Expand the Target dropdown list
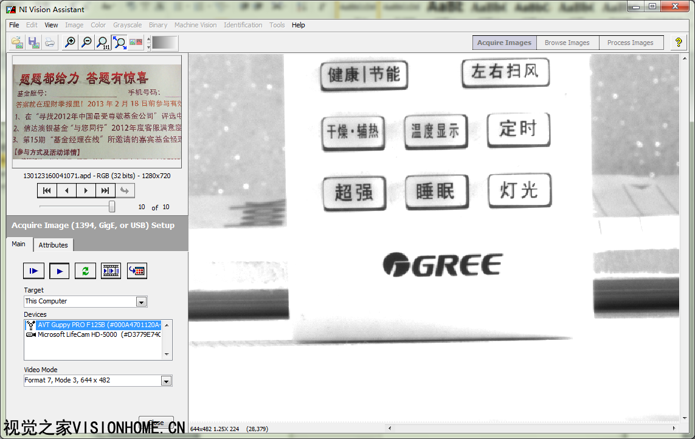Viewport: 695px width, 439px height. point(141,302)
